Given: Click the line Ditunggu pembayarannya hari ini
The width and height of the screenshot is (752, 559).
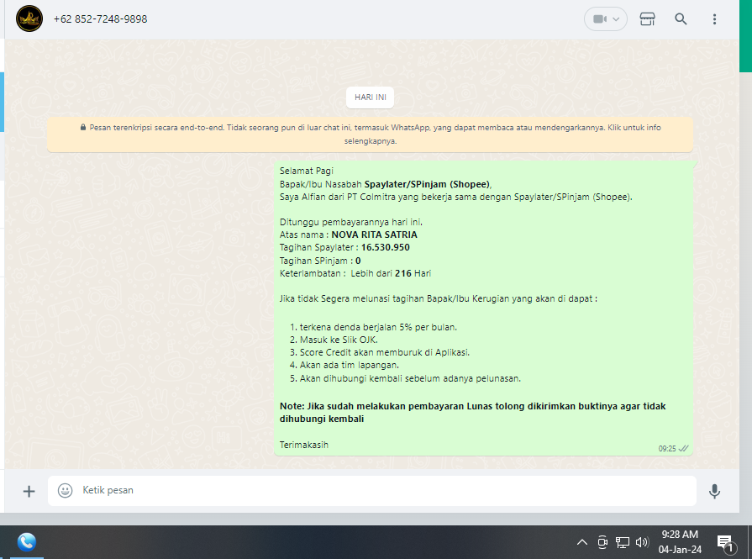Looking at the screenshot, I should 351,222.
